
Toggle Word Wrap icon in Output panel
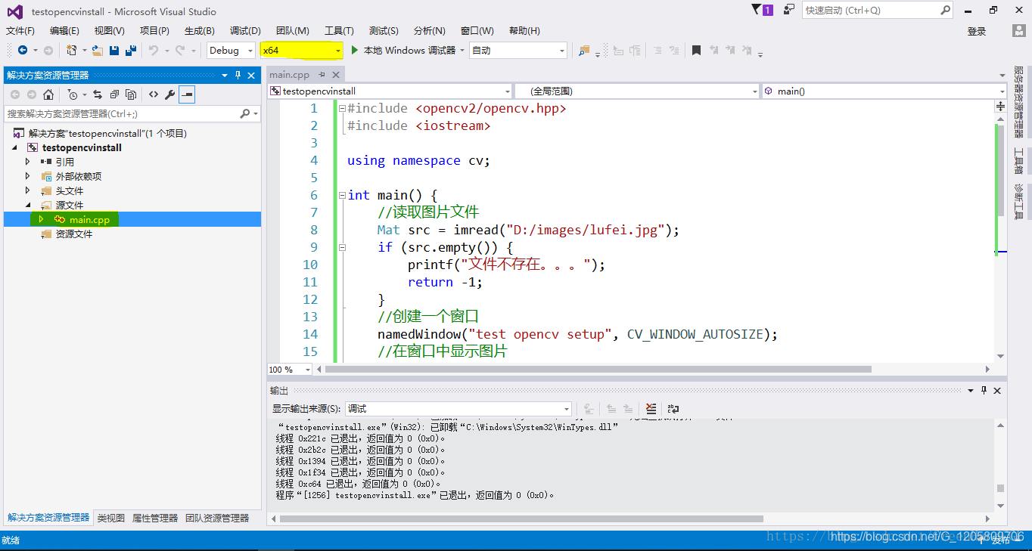[x=673, y=408]
